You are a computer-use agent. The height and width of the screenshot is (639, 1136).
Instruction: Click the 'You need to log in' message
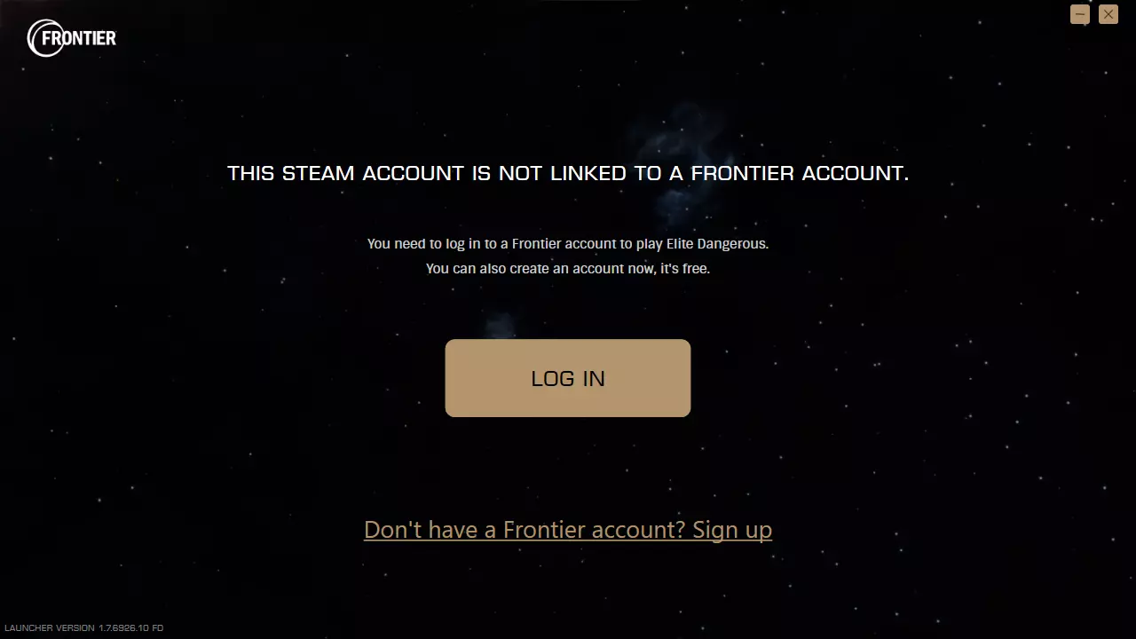coord(568,243)
